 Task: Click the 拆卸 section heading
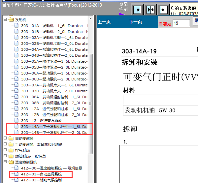coord(130,129)
